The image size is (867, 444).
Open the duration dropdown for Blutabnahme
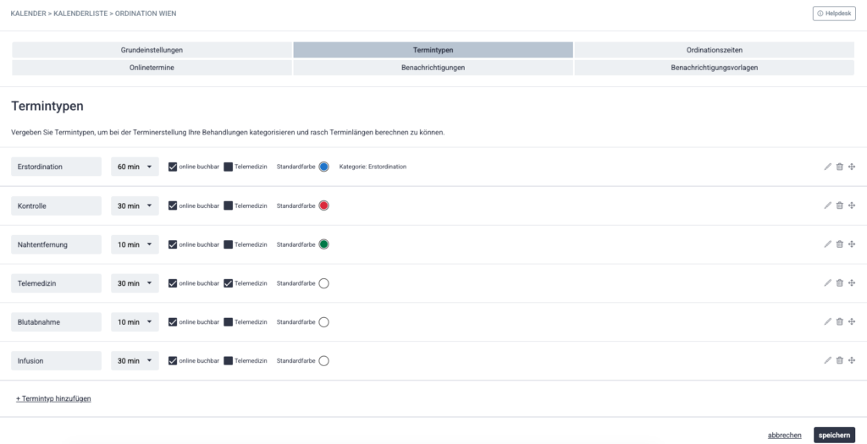(x=135, y=322)
